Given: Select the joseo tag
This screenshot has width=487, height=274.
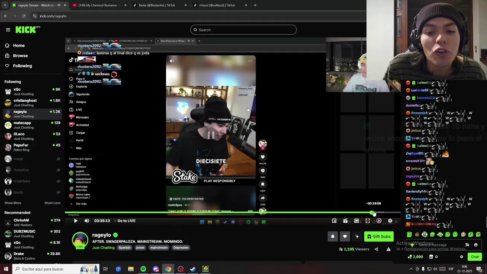Looking at the screenshot, I should 140,247.
